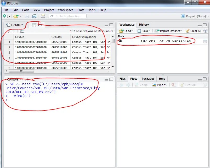Image resolution: width=210 pixels, height=168 pixels.
Task: Open the Project menu
Action: coord(49,10)
